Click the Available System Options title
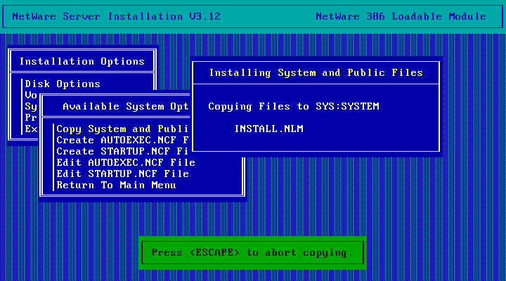The image size is (506, 281). coord(126,107)
